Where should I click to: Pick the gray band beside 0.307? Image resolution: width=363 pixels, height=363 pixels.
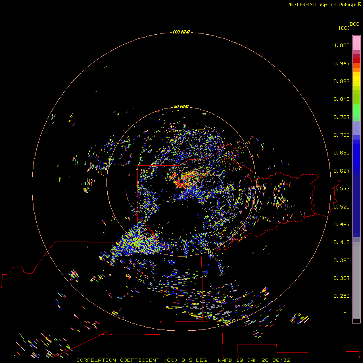(x=356, y=280)
